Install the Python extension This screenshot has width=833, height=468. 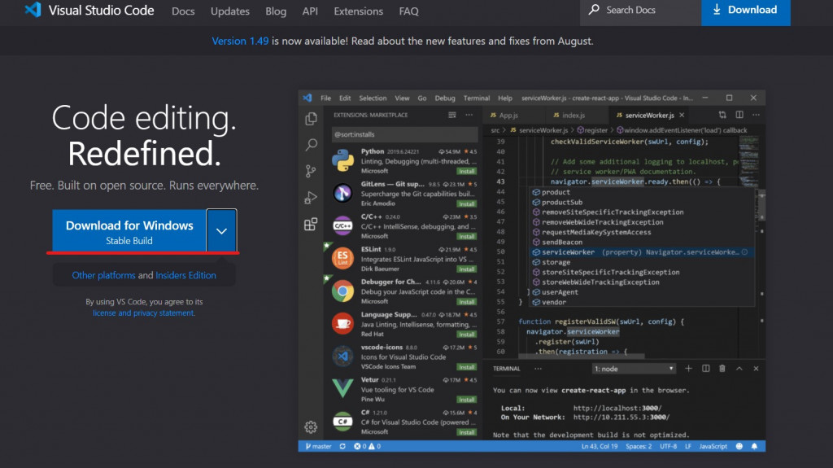466,171
